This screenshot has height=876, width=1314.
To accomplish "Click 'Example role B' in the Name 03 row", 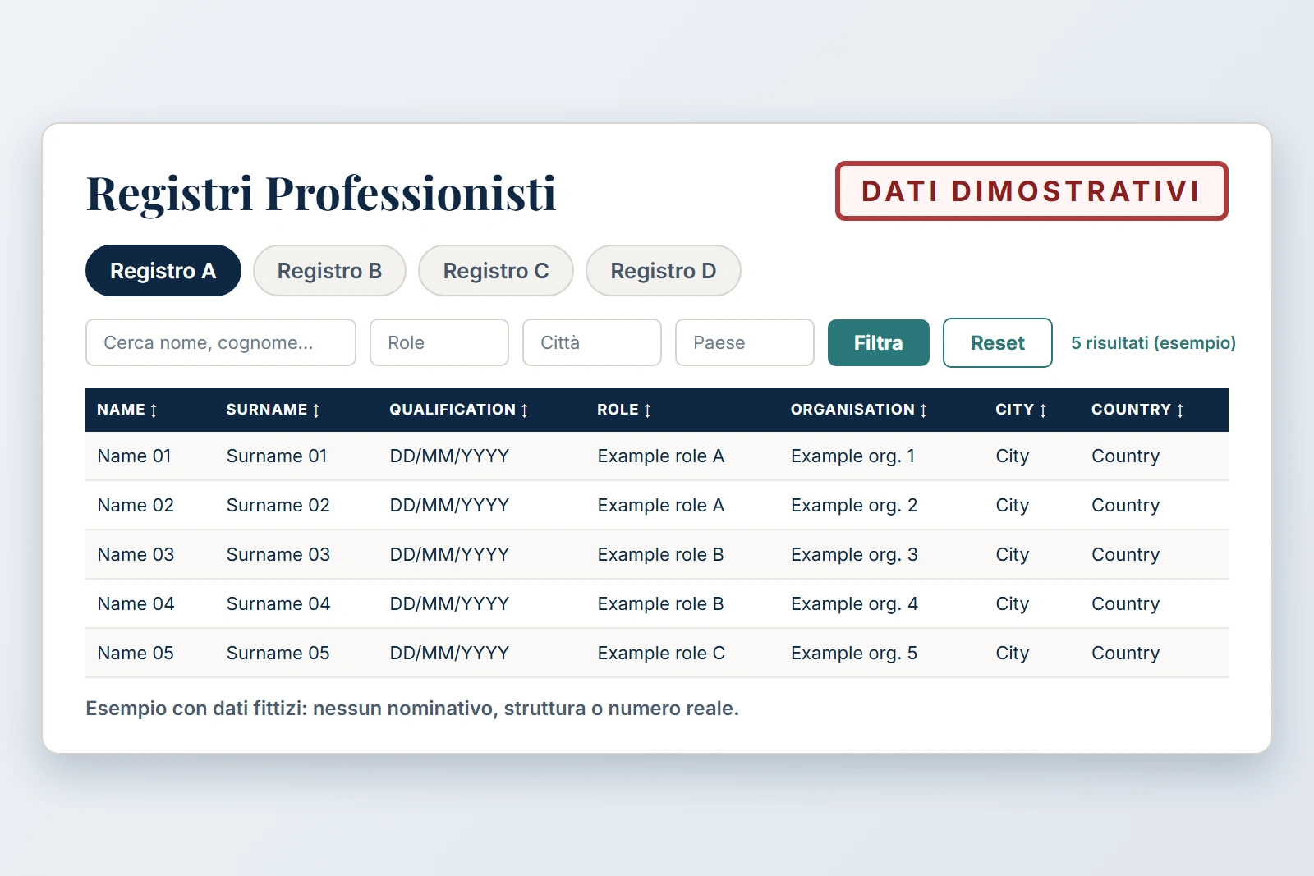I will 661,554.
